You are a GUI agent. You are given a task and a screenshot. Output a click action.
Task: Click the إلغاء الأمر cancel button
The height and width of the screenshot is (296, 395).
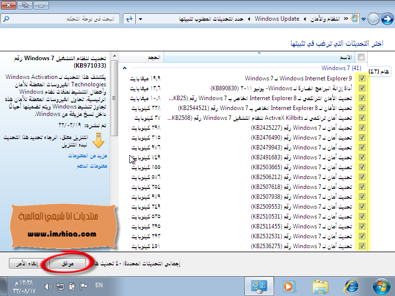coord(27,263)
